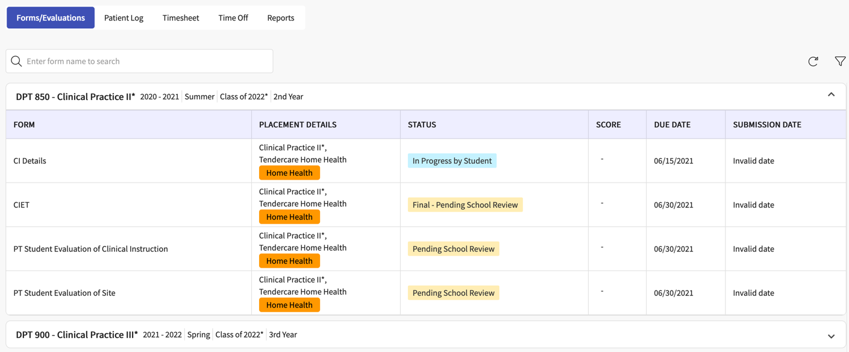Screen dimensions: 849x352
Task: Select the Time Off tab
Action: coord(233,17)
